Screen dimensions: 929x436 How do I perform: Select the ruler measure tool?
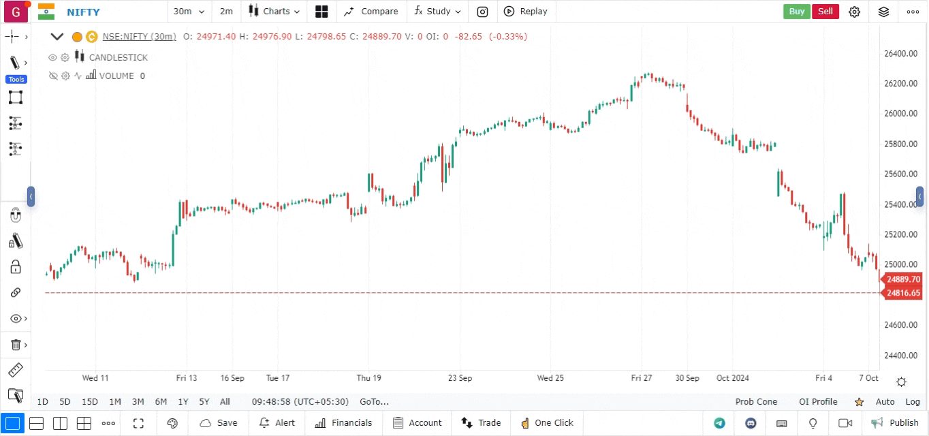(15, 370)
